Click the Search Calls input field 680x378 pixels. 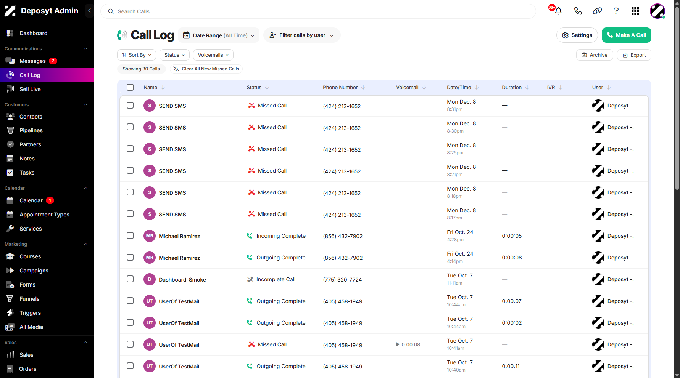pyautogui.click(x=318, y=11)
